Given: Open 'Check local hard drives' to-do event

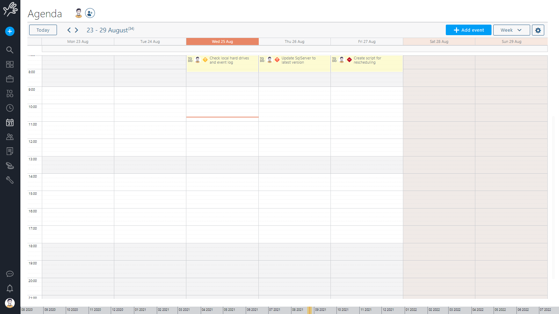Looking at the screenshot, I should pyautogui.click(x=229, y=60).
